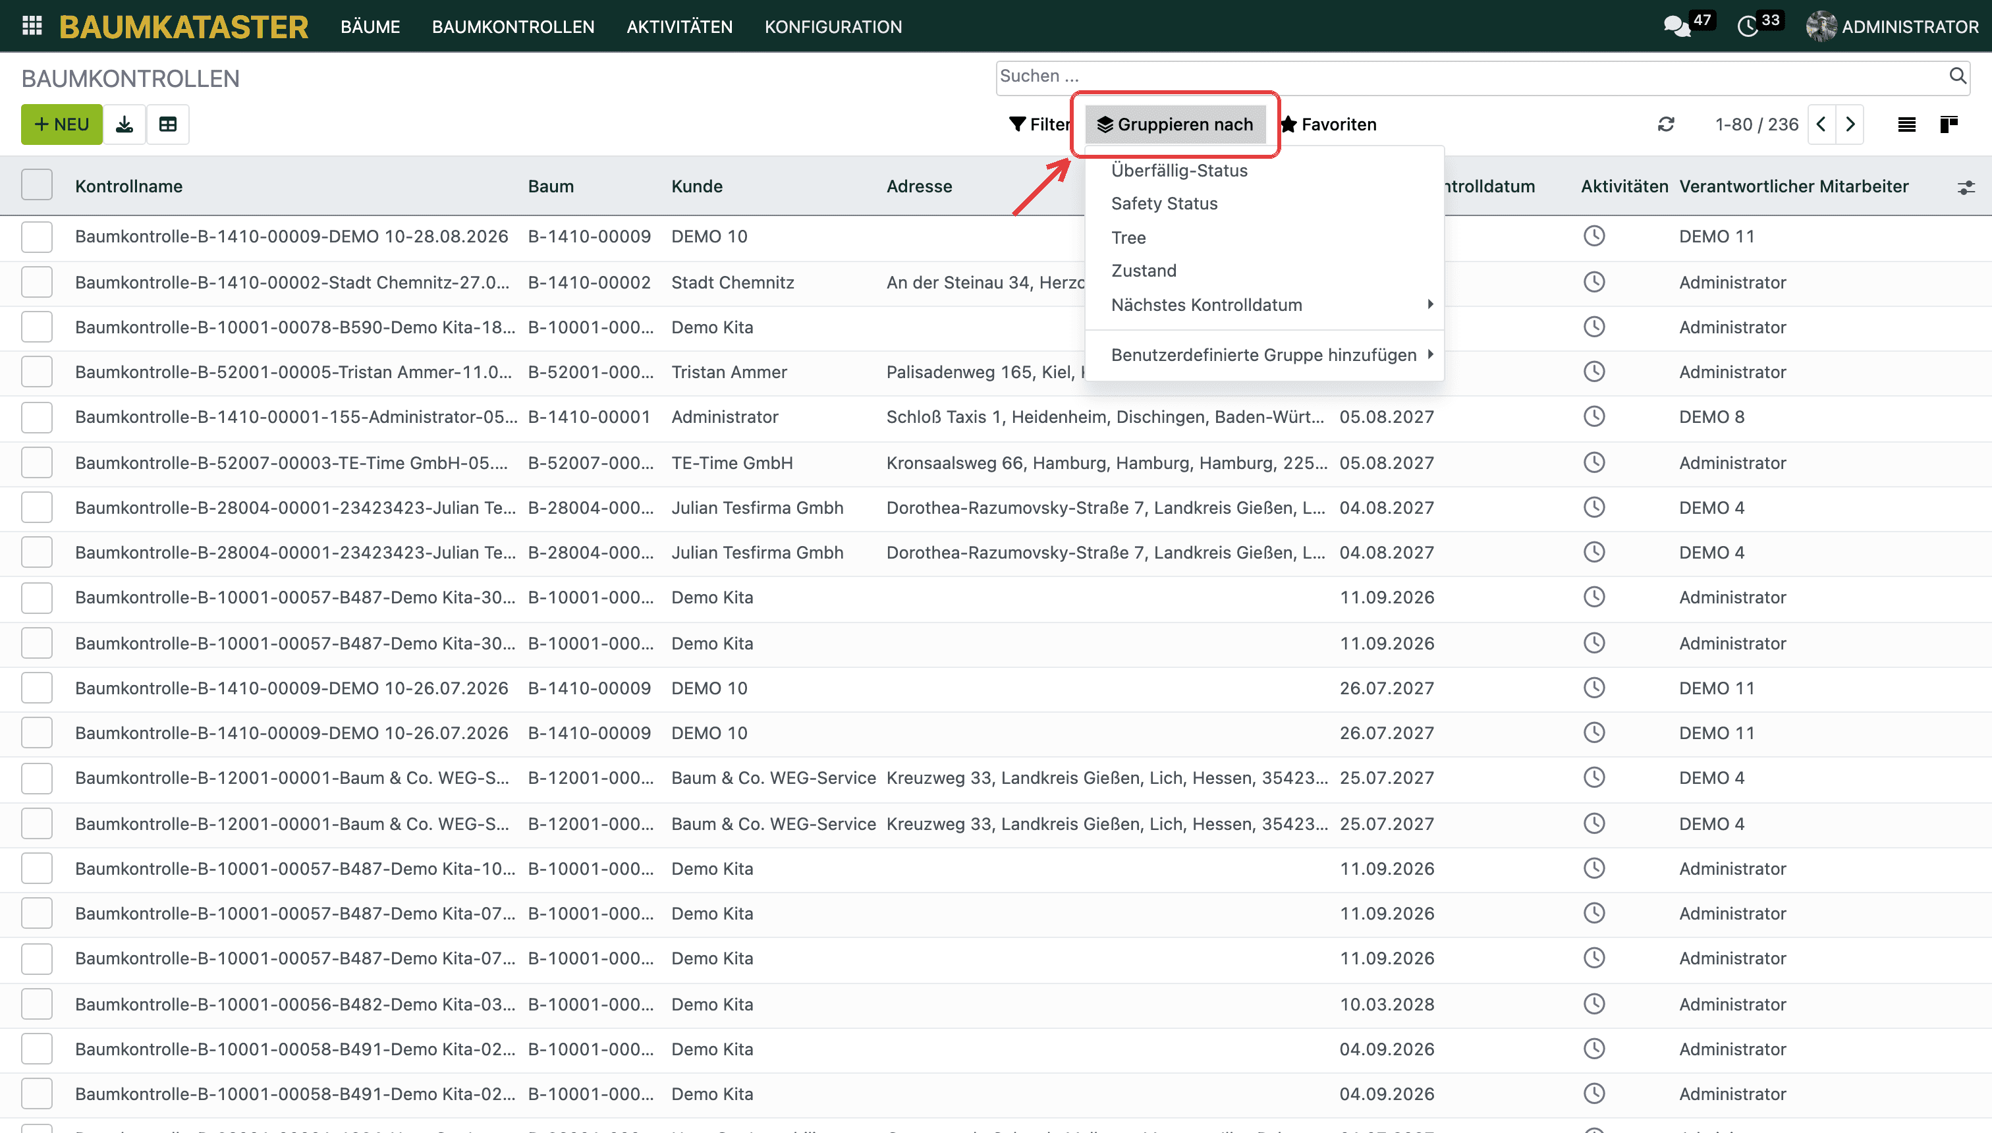Click the download export icon button

[x=124, y=124]
